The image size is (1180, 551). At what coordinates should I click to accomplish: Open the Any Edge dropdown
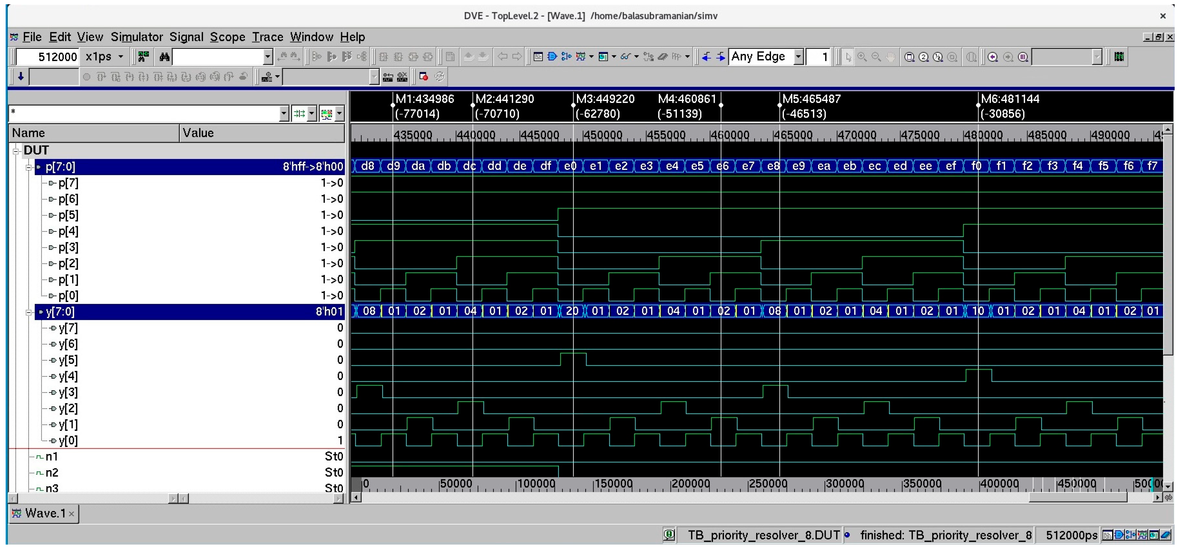coord(799,57)
